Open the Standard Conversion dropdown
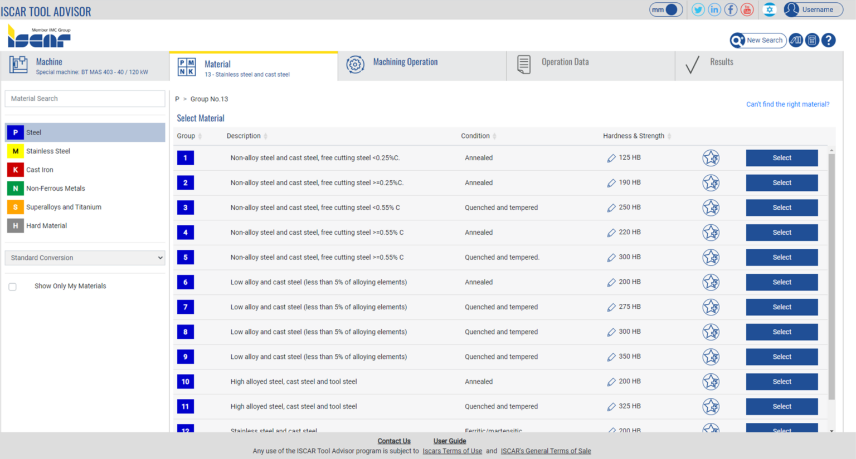This screenshot has width=856, height=459. 85,258
